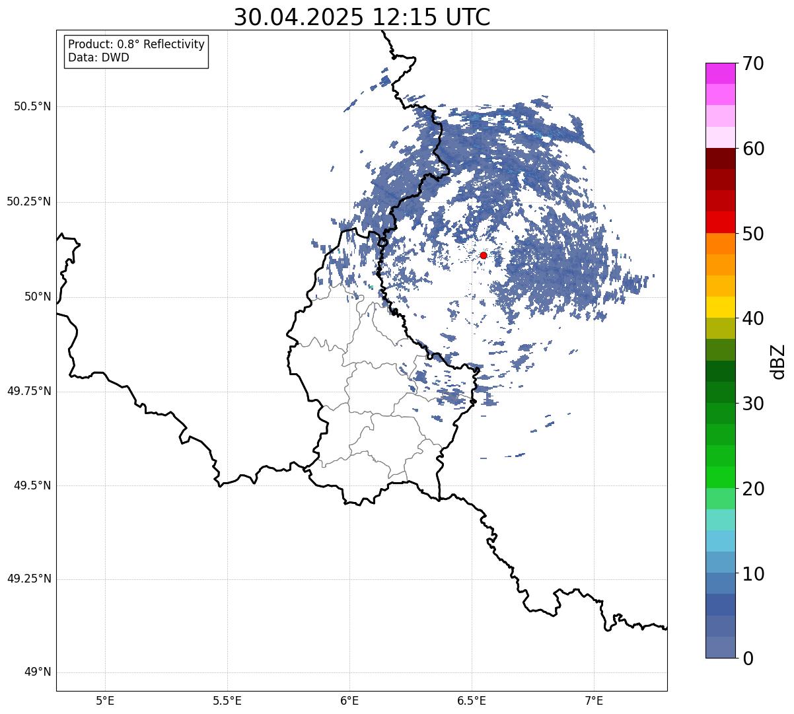This screenshot has height=714, width=794.
Task: Click the dBZ colorbar axis label
Action: point(778,361)
